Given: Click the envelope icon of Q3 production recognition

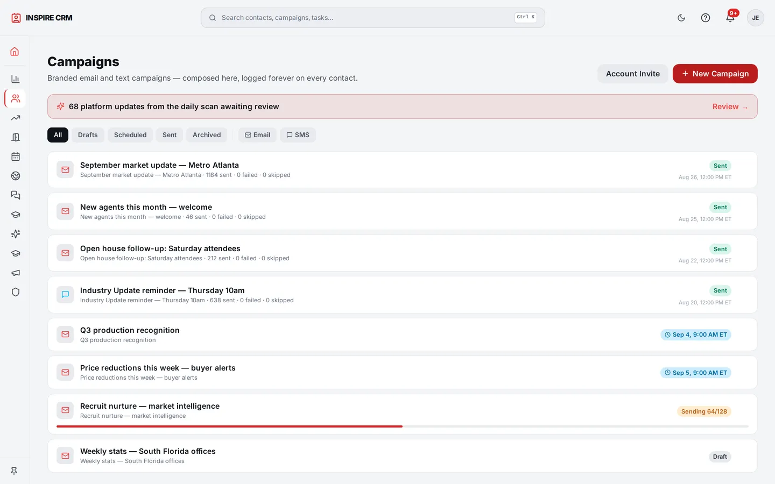Looking at the screenshot, I should click(65, 334).
